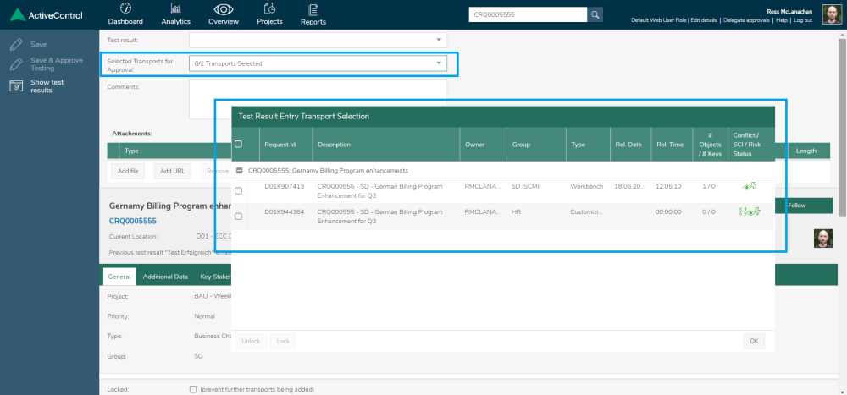This screenshot has width=847, height=395.
Task: Switch to the Additional Data tab
Action: (165, 277)
